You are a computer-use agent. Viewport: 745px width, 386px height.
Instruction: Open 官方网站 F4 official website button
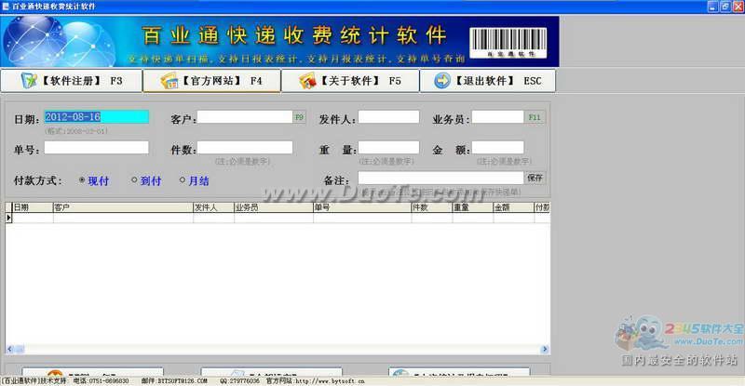211,81
